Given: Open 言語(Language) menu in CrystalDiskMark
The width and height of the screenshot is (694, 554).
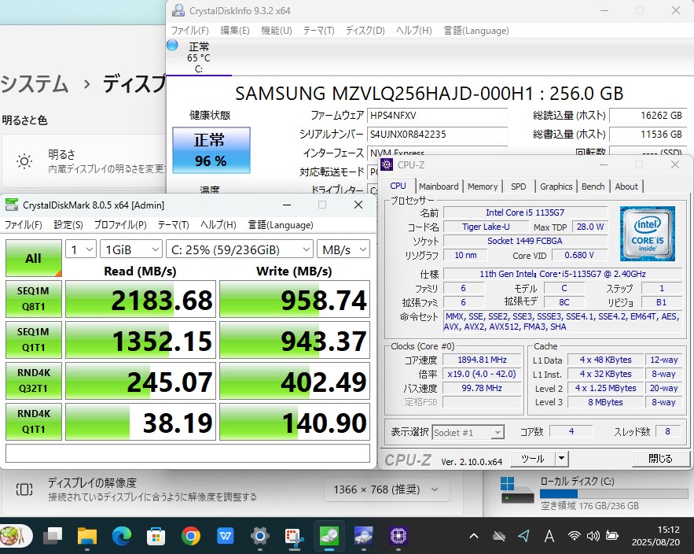Looking at the screenshot, I should point(281,225).
